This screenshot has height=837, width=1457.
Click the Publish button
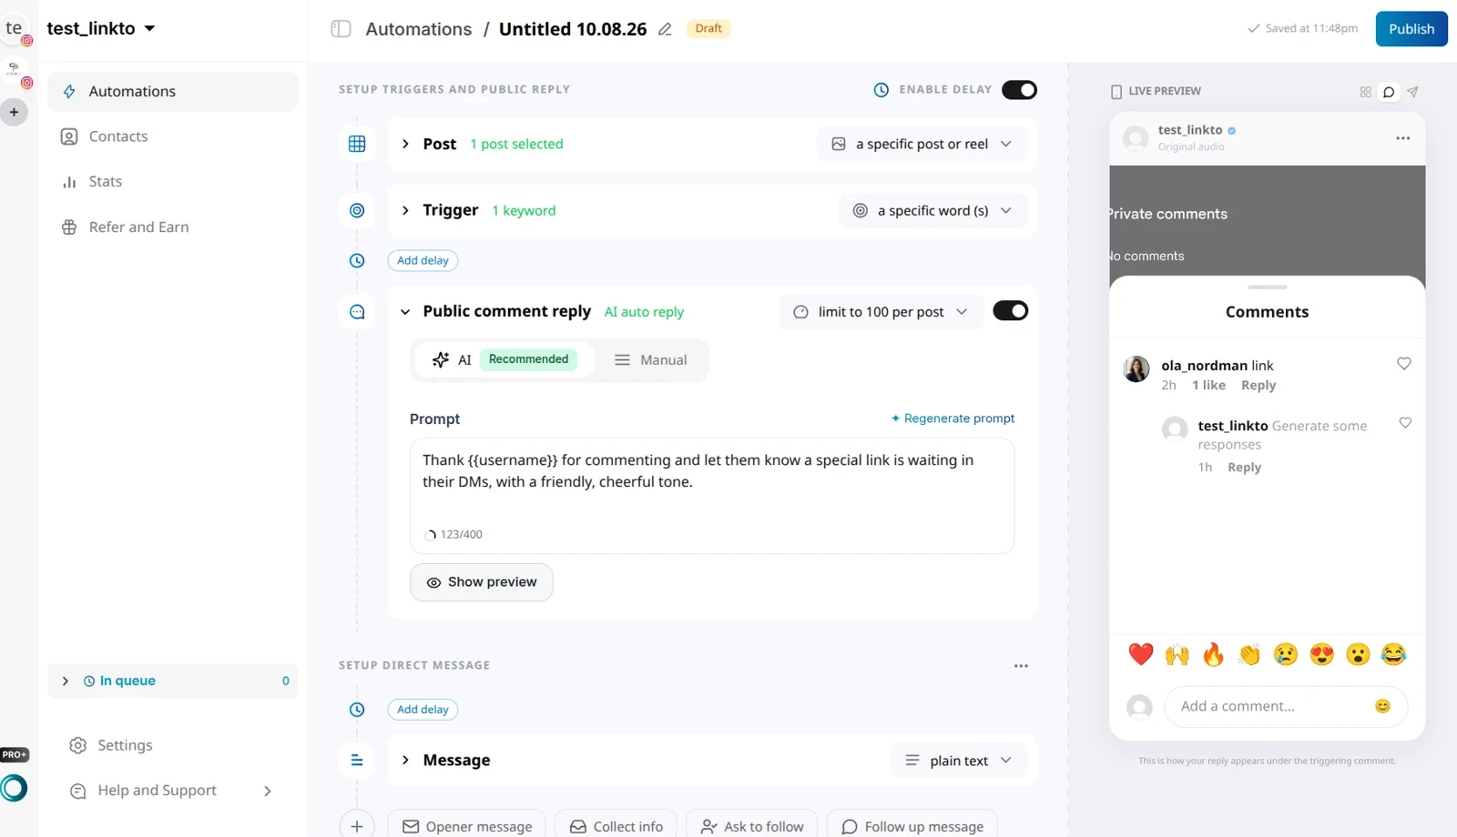point(1411,29)
